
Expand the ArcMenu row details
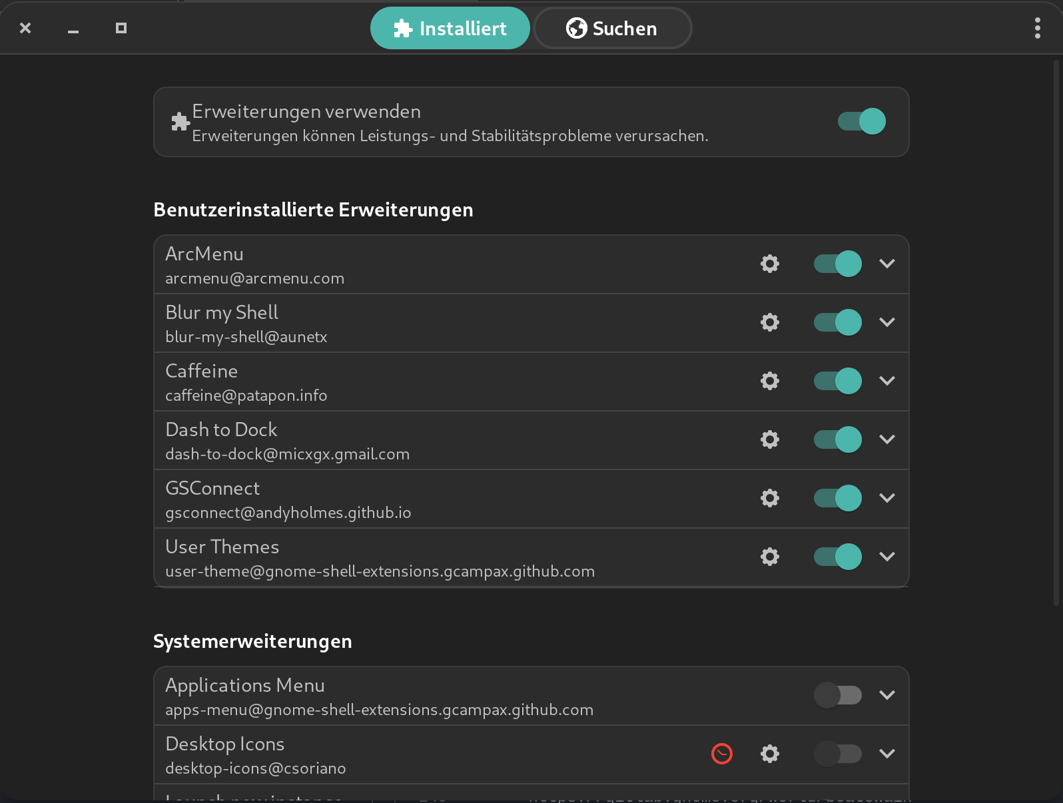pos(887,264)
